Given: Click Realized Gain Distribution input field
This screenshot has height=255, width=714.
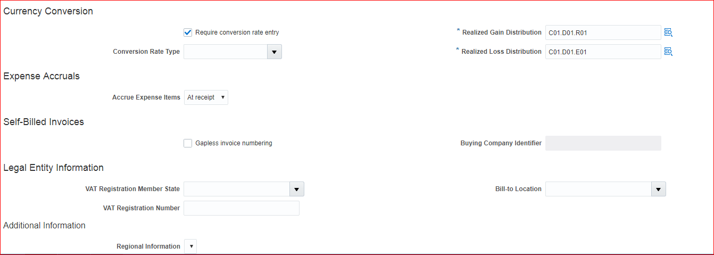Looking at the screenshot, I should pyautogui.click(x=603, y=32).
